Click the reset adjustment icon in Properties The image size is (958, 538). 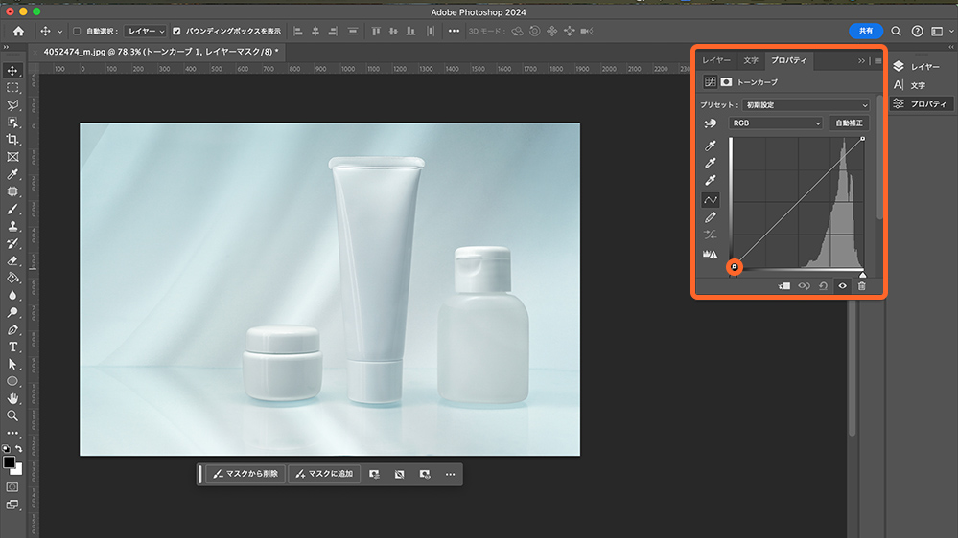[823, 285]
